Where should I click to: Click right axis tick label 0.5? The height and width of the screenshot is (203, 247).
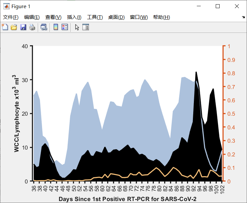tap(231, 114)
